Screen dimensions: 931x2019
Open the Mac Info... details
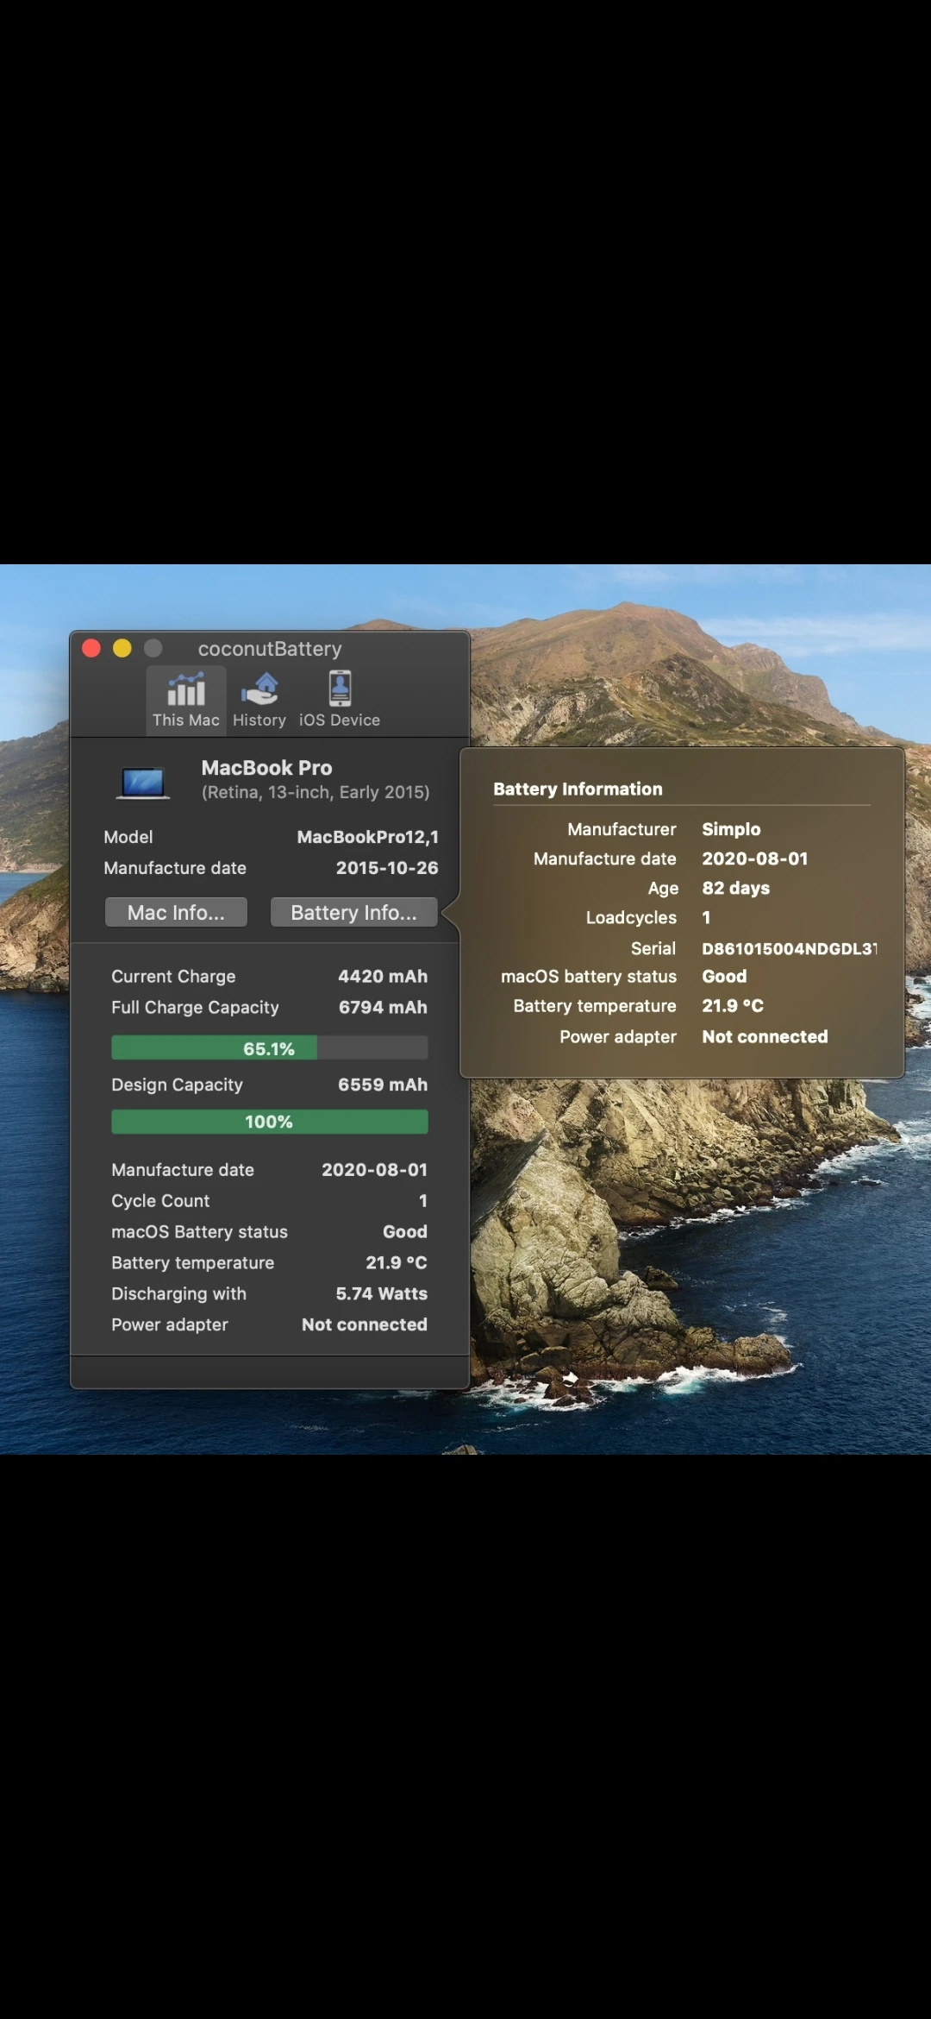[x=176, y=912]
